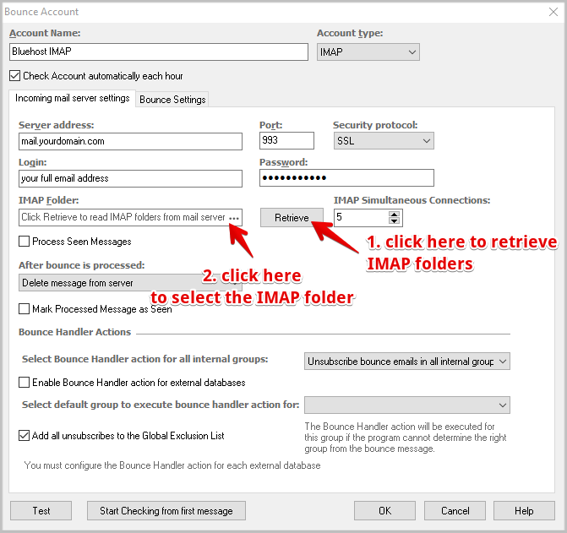Viewport: 567px width, 533px height.
Task: Click the IMAP folder browse ellipsis button
Action: point(234,218)
